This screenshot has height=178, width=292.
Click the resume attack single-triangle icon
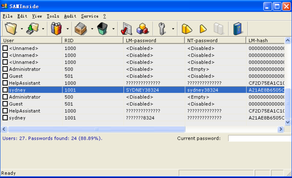pyautogui.click(x=203, y=29)
